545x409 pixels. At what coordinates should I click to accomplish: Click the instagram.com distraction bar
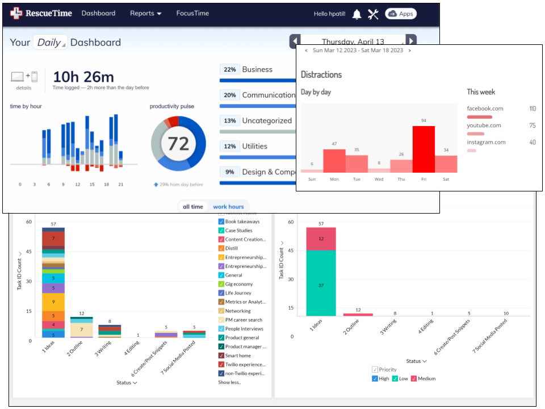coord(472,151)
